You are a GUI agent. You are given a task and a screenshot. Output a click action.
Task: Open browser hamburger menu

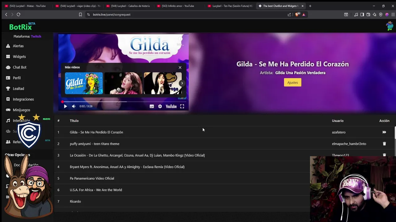point(393,14)
